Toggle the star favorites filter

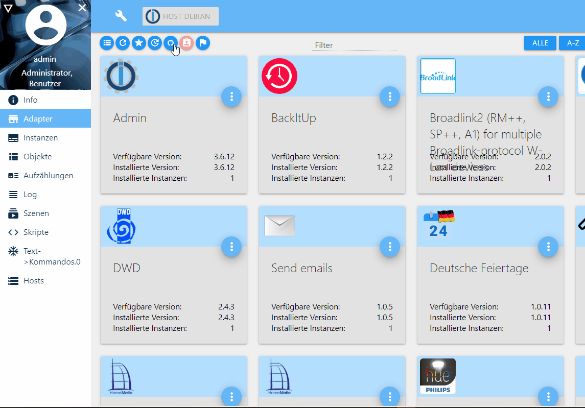[139, 43]
